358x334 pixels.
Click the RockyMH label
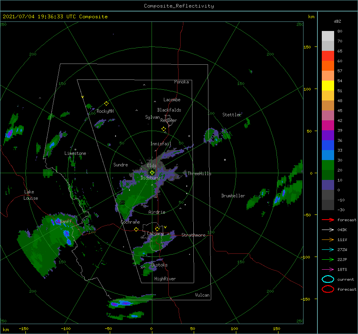pos(105,111)
